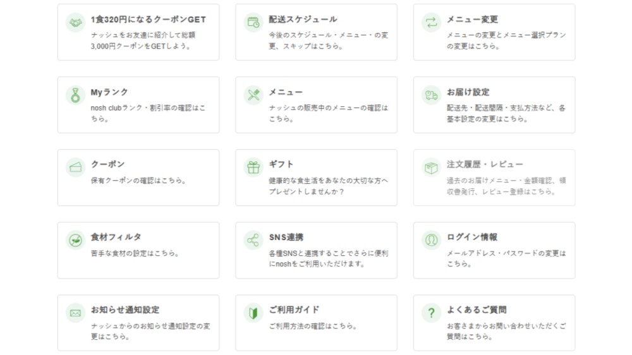Click the user icon for ログイン情報
The height and width of the screenshot is (355, 632).
tap(431, 241)
